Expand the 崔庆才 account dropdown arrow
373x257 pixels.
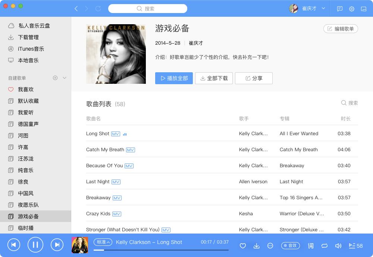click(323, 8)
